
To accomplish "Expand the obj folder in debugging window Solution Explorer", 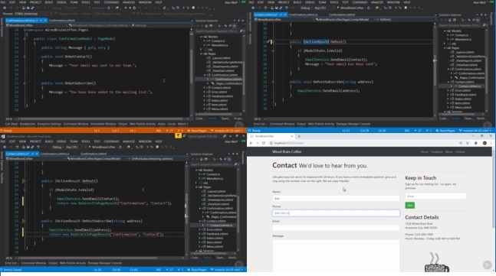I will point(201,50).
